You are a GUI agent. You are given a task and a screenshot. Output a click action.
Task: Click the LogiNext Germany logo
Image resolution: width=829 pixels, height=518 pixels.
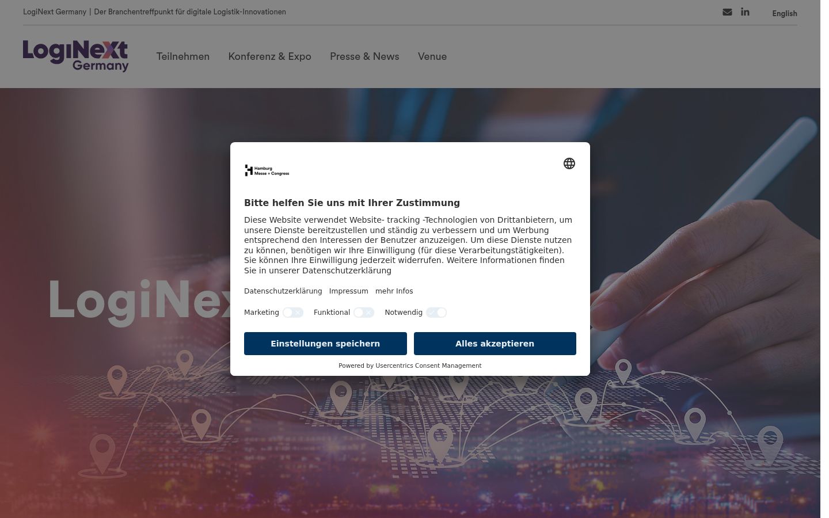(x=75, y=56)
